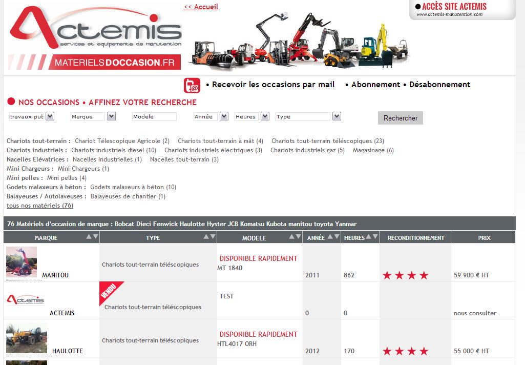Open 'Chariots industriels électriques (3)'
This screenshot has height=365, width=525.
(x=213, y=150)
